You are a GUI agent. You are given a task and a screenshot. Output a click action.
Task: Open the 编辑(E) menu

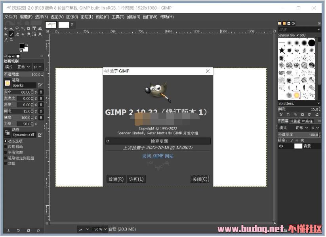tap(26, 17)
